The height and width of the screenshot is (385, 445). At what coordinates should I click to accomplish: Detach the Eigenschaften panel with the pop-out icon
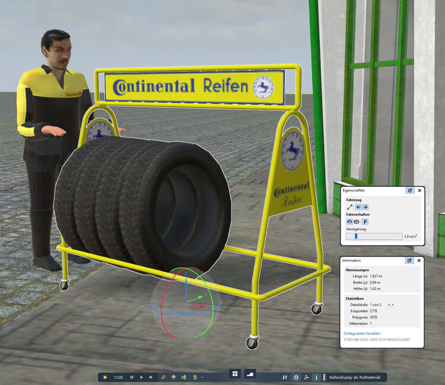(x=410, y=190)
